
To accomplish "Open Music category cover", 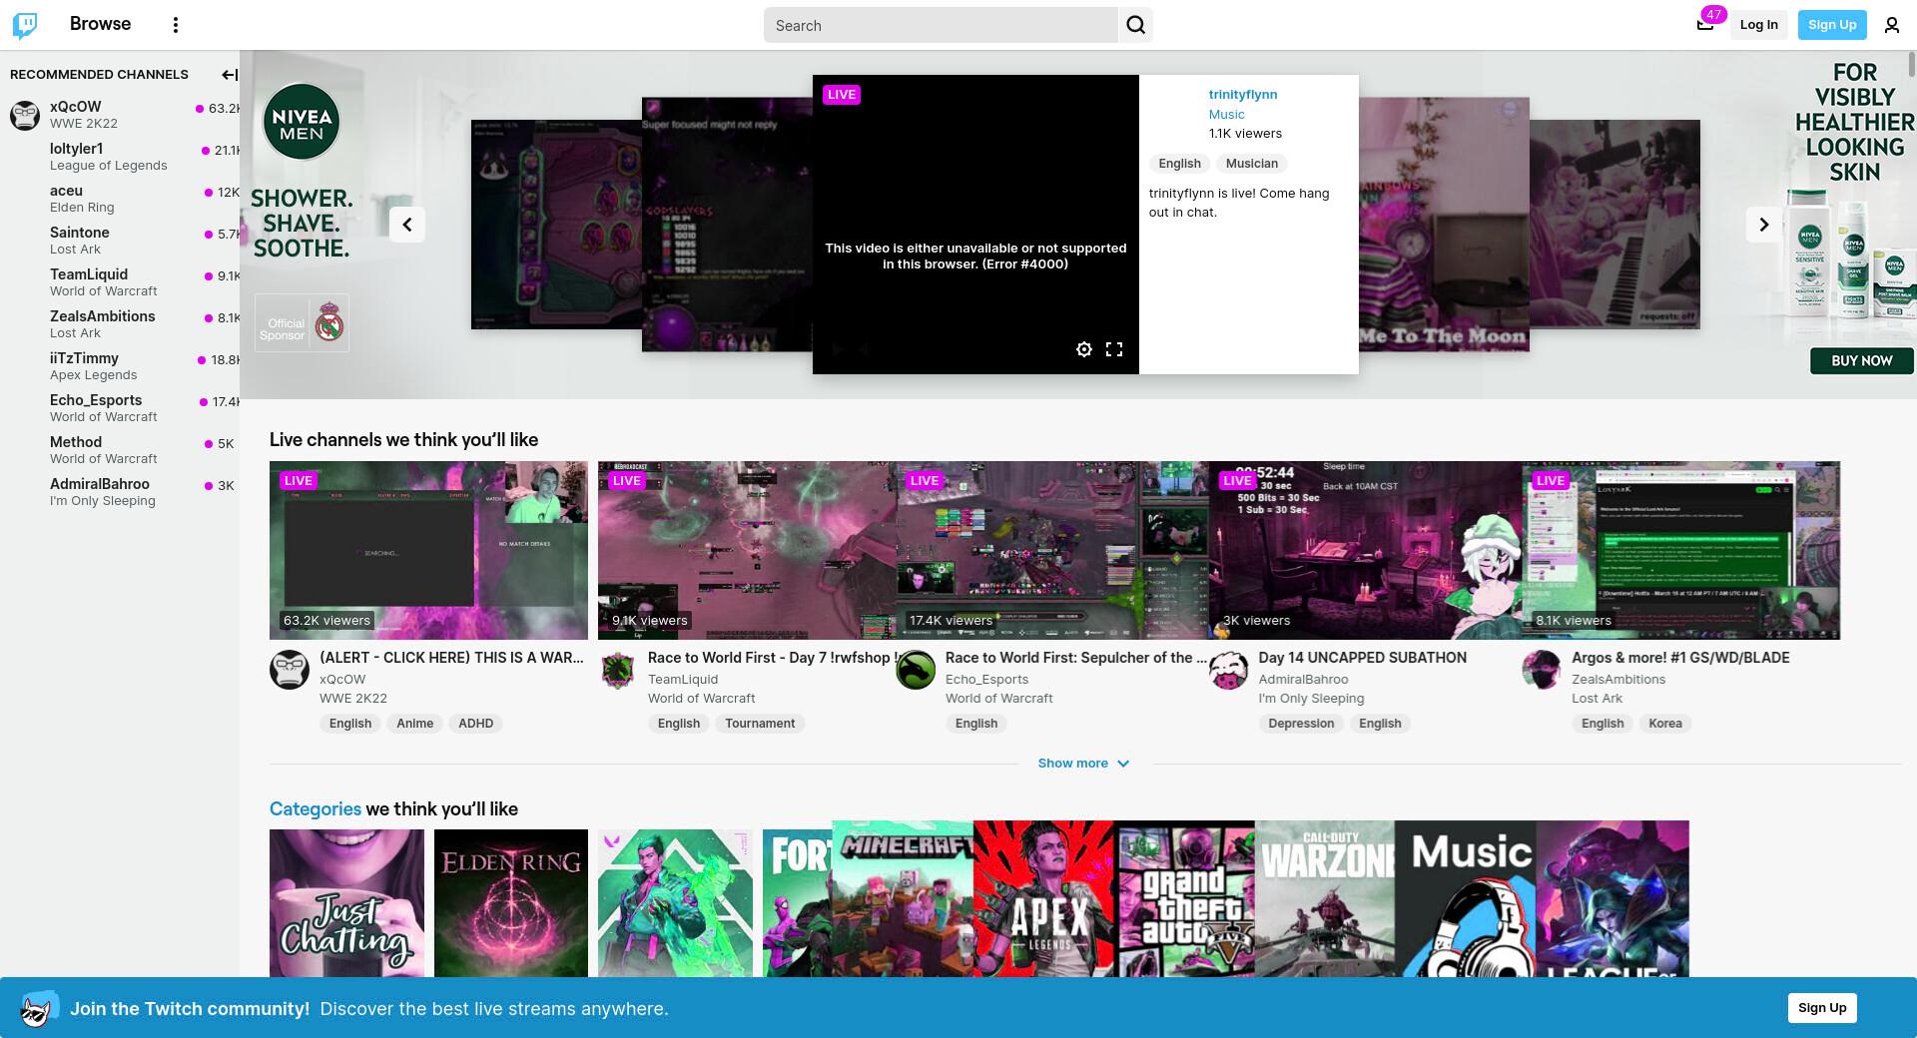I will pos(1466,899).
